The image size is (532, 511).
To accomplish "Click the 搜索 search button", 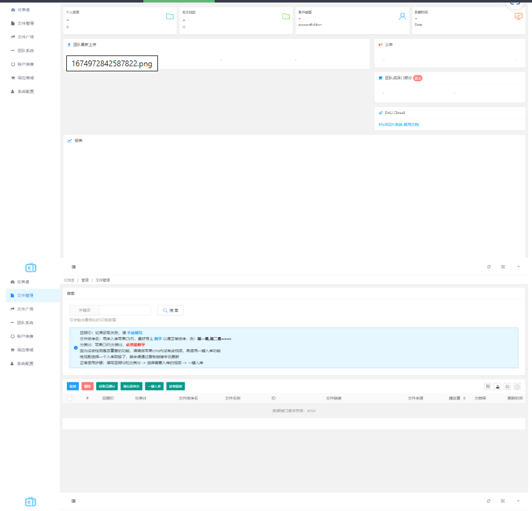I will point(170,310).
